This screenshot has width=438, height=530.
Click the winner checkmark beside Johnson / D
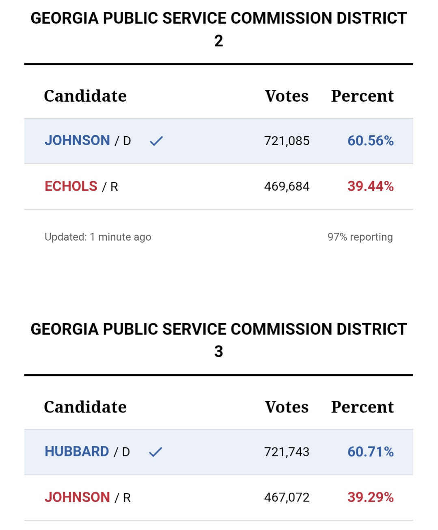pyautogui.click(x=156, y=141)
